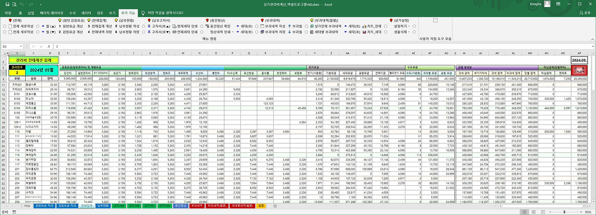Click the 관리비 전체계산 집계 title cell
Image resolution: width=596 pixels, height=215 pixels.
pos(34,60)
